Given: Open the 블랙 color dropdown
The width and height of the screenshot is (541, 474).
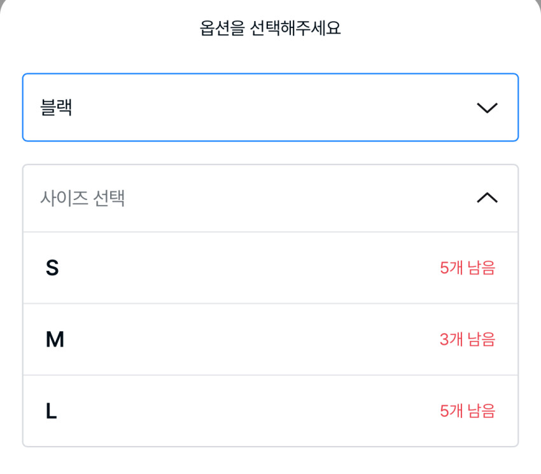Looking at the screenshot, I should point(270,108).
